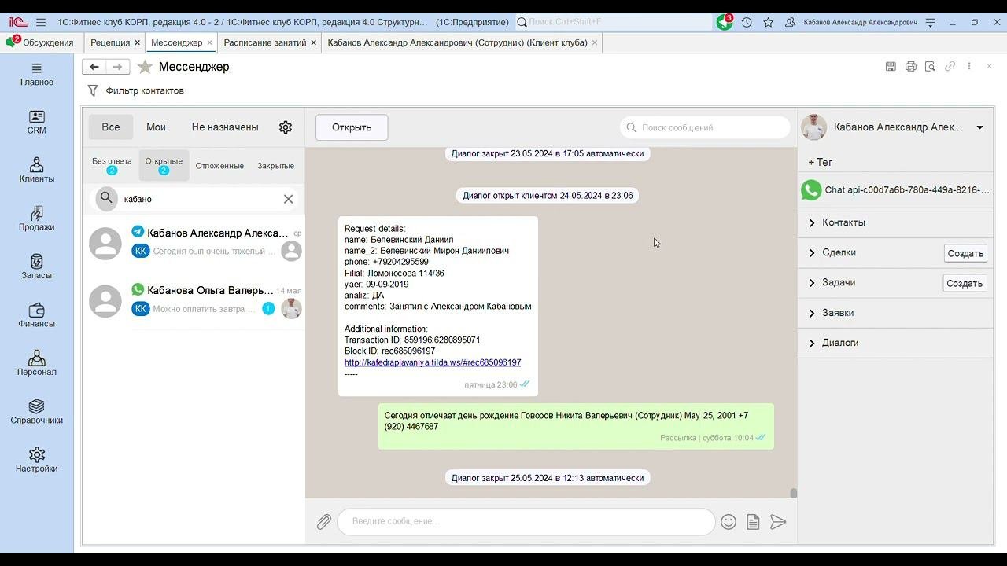Click Создать next to Сделки
This screenshot has height=566, width=1007.
point(965,253)
